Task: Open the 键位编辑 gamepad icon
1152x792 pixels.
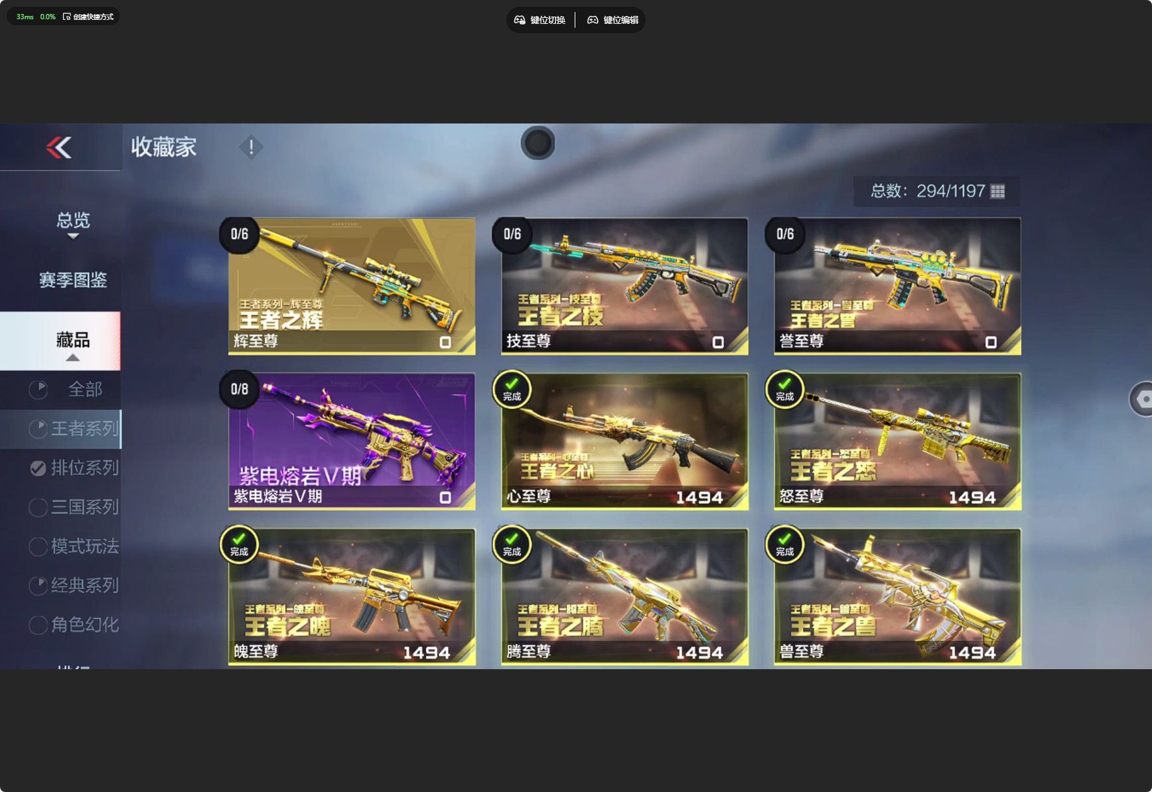Action: (593, 20)
